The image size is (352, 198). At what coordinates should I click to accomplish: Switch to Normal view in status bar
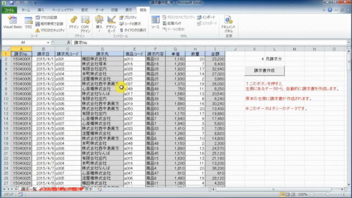pyautogui.click(x=283, y=194)
